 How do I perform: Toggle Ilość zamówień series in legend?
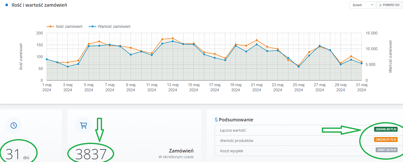[64, 26]
